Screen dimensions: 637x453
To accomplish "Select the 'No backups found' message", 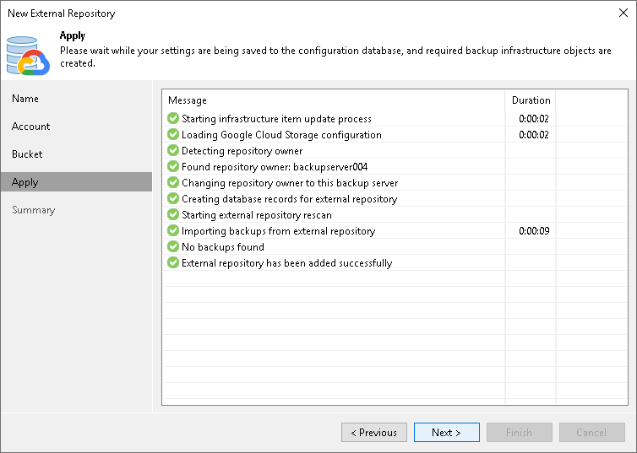I will (223, 247).
